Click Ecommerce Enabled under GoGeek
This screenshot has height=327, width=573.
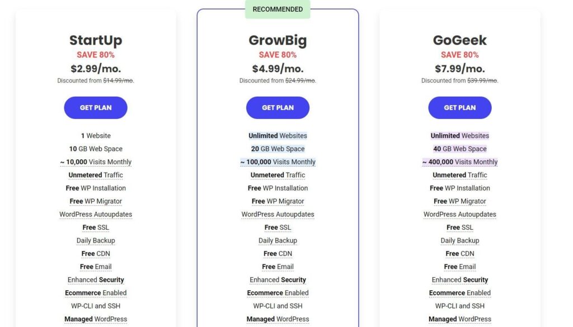(x=459, y=292)
